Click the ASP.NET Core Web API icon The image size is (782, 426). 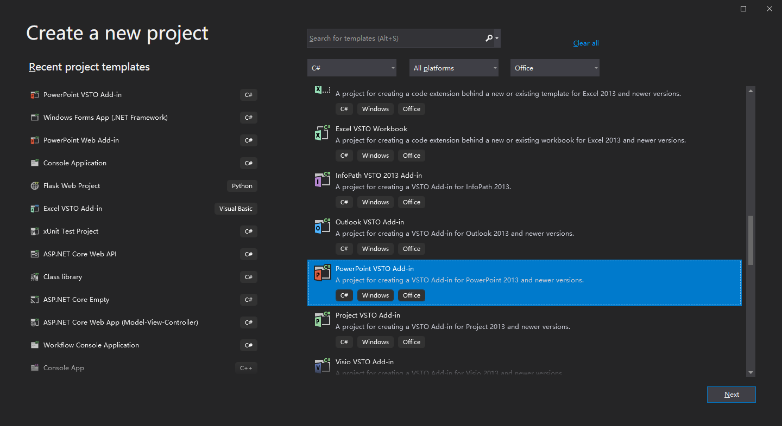[35, 254]
